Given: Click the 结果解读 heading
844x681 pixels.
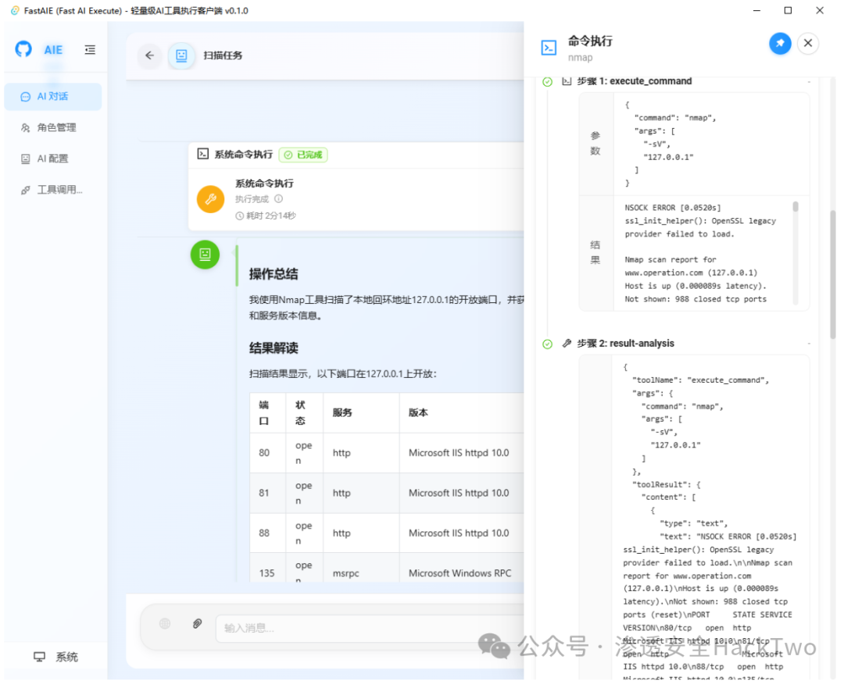Looking at the screenshot, I should [274, 348].
